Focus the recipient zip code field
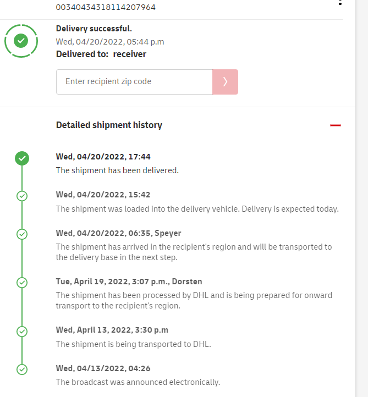 point(134,81)
